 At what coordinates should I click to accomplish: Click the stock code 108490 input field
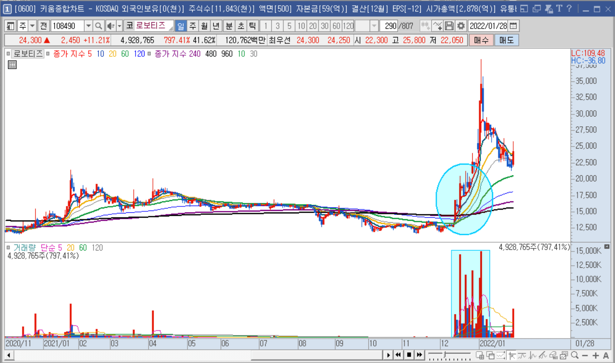[68, 26]
